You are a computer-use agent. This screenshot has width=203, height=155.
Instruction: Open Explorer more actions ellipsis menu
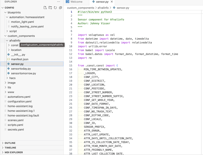tap(59, 2)
